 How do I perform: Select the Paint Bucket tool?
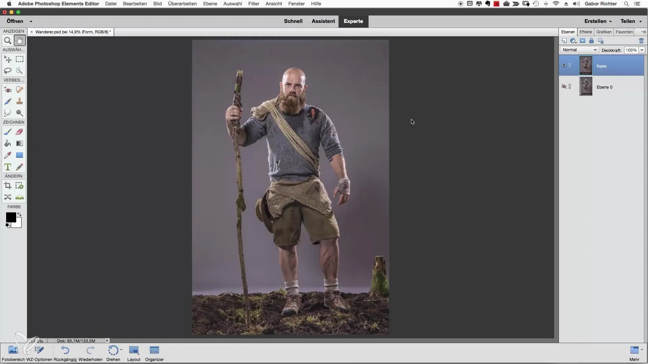[8, 144]
